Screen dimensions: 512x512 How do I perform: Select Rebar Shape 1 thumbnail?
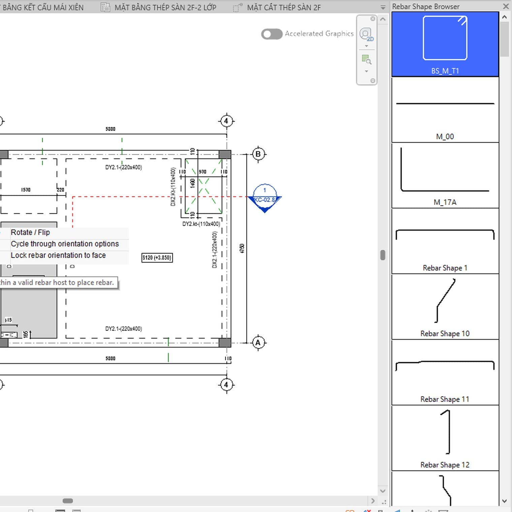[445, 241]
